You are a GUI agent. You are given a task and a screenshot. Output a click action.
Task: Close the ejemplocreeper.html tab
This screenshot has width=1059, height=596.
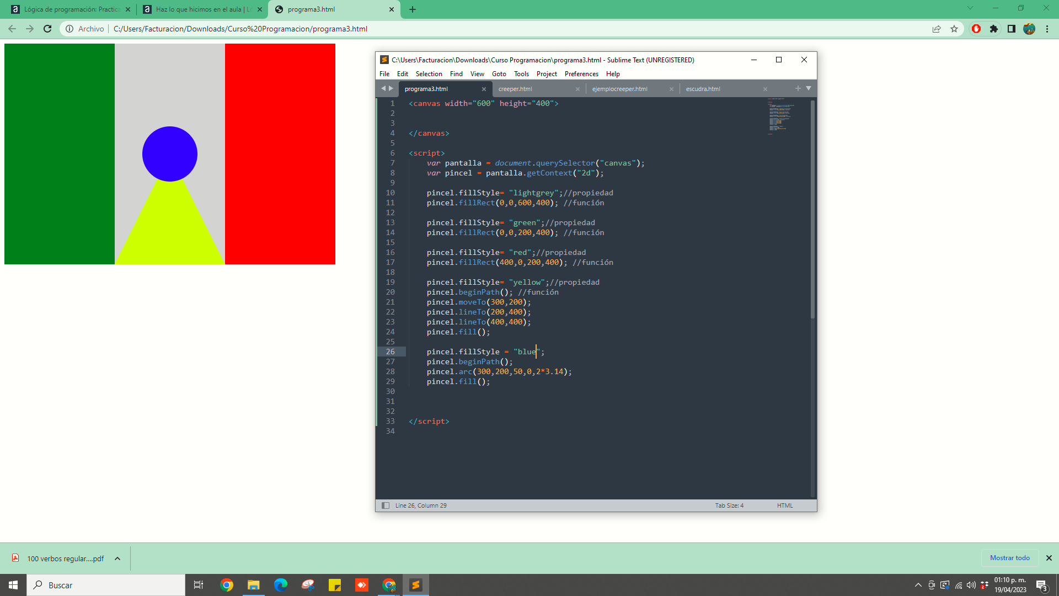click(671, 89)
